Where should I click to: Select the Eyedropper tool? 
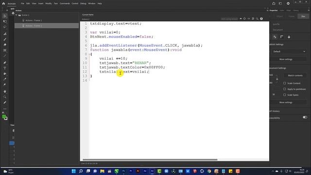[x=5, y=79]
